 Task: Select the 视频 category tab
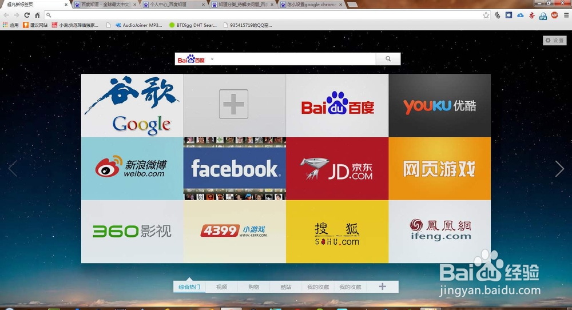click(221, 287)
